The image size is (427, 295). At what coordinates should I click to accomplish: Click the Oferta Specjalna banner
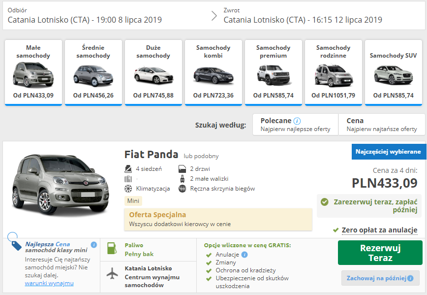(x=218, y=220)
